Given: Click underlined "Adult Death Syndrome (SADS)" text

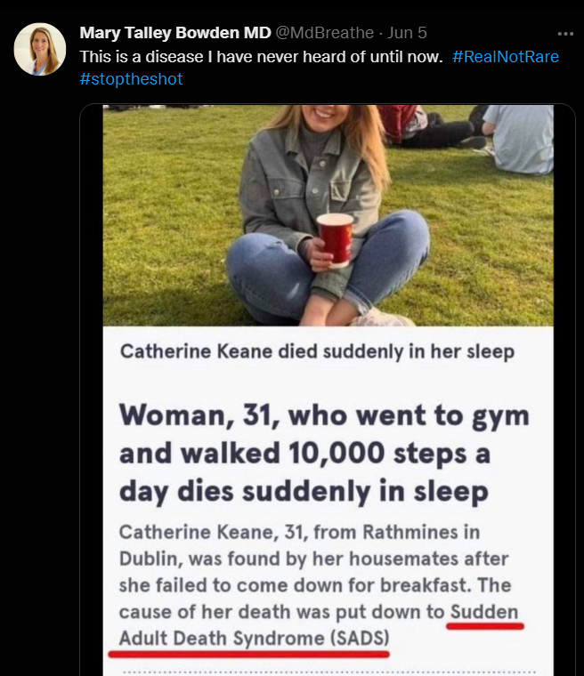Looking at the screenshot, I should 255,639.
